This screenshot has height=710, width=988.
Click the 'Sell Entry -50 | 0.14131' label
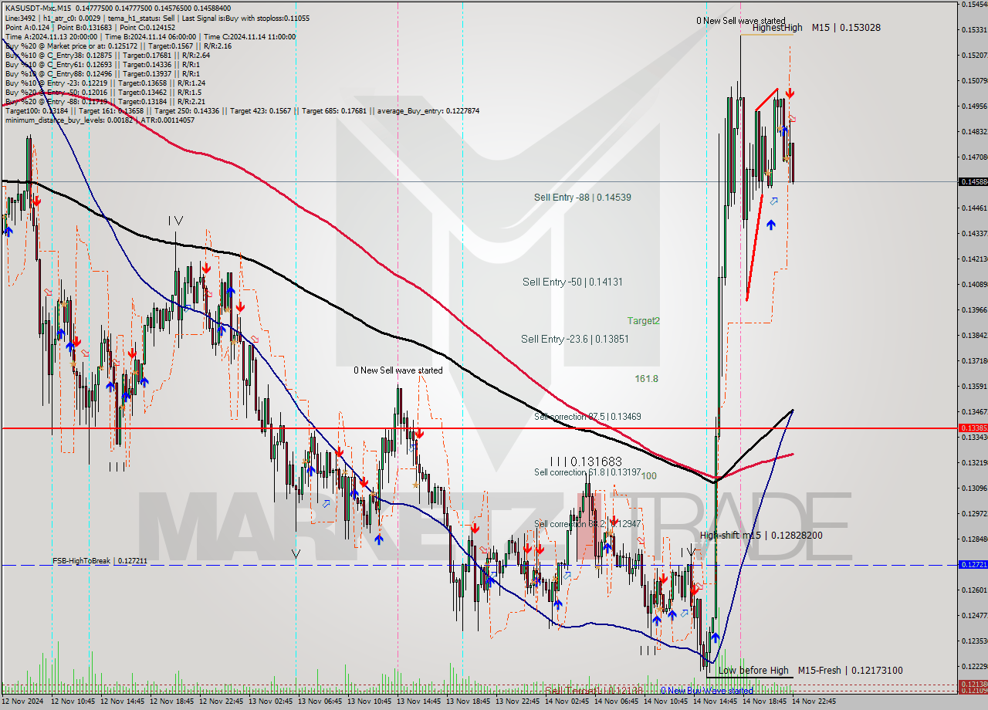click(573, 282)
